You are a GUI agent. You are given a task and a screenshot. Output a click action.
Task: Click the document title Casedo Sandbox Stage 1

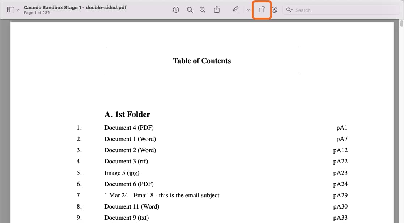tap(75, 7)
